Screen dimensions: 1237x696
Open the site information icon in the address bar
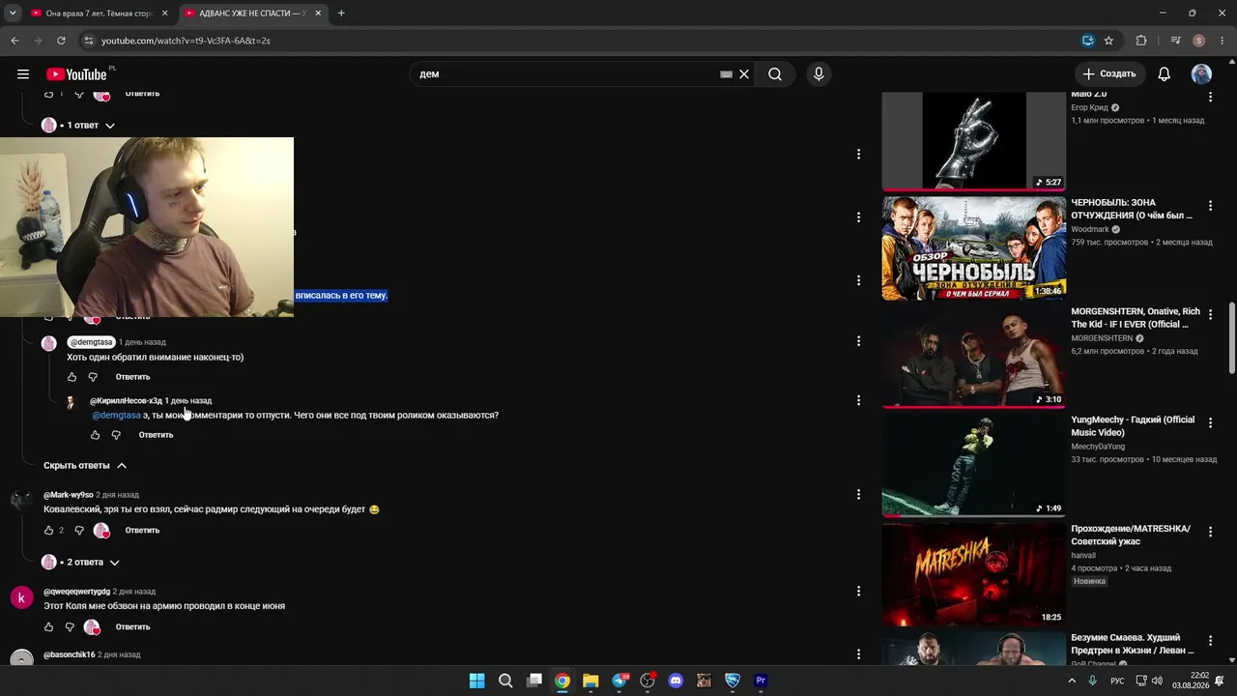point(88,41)
